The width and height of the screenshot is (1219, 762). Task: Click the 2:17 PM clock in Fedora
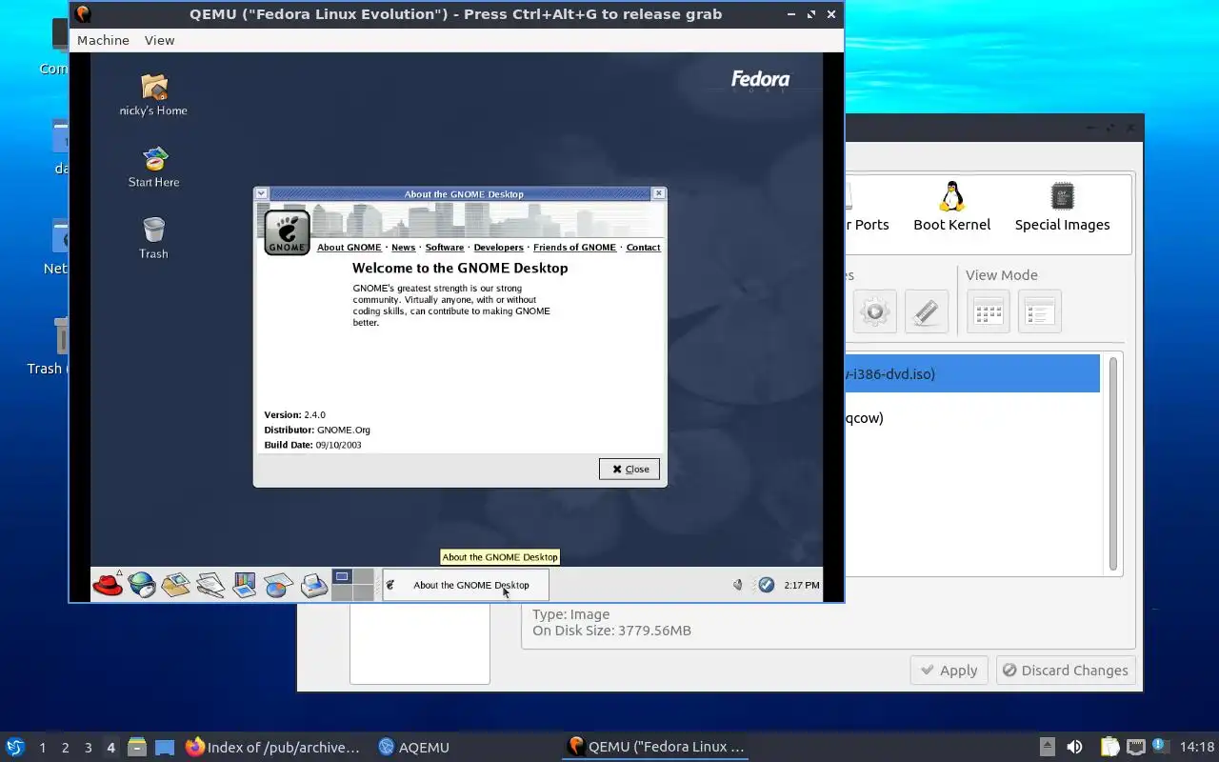click(801, 585)
